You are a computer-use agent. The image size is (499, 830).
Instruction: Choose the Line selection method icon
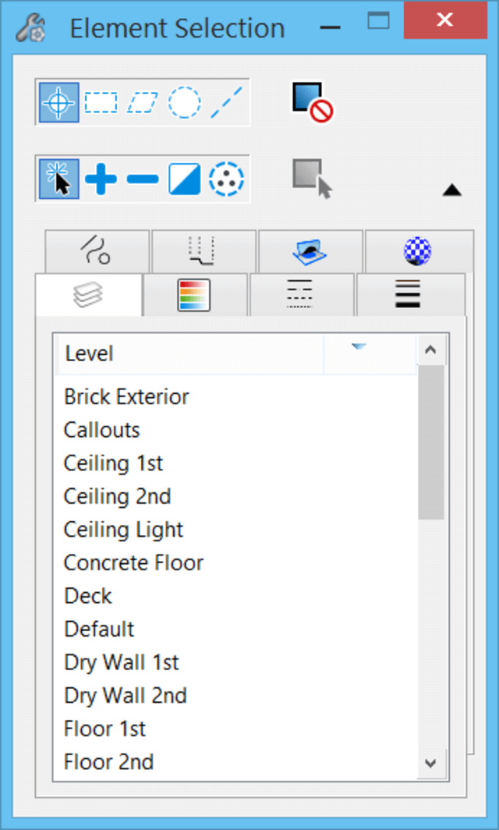226,102
